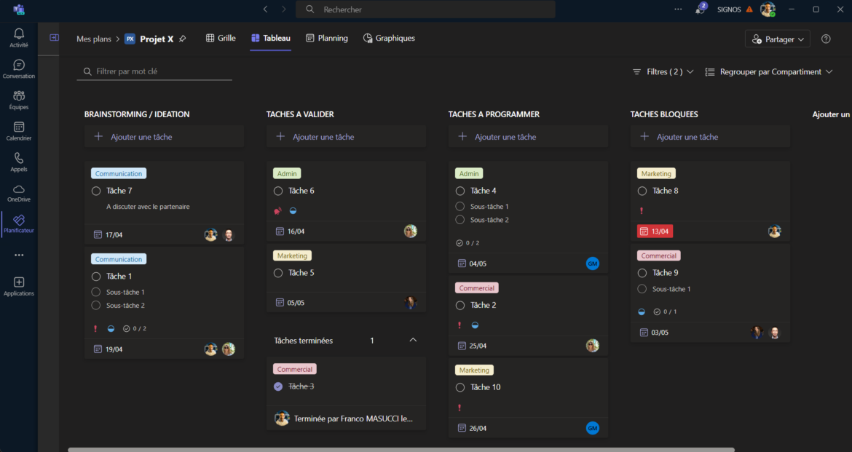This screenshot has height=452, width=852.
Task: Open OneDrive from the sidebar
Action: (19, 192)
